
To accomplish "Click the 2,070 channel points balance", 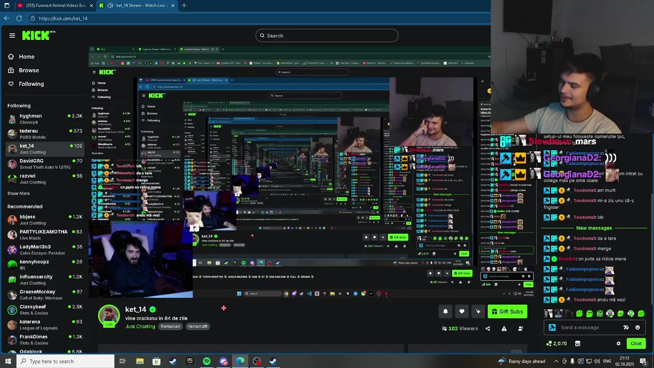I will (556, 343).
